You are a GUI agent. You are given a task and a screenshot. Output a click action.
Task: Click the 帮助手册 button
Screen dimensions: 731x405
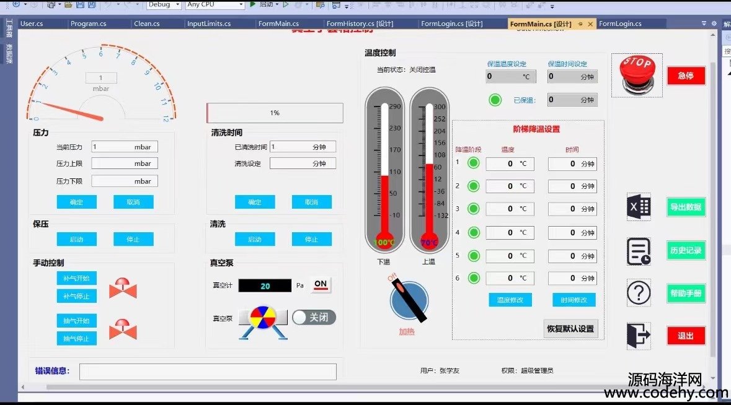686,294
